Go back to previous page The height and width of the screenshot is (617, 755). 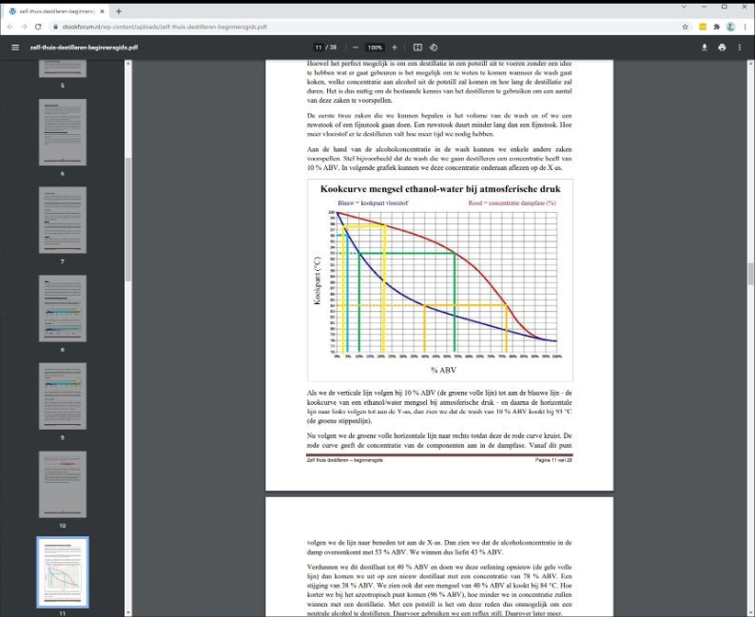point(10,27)
